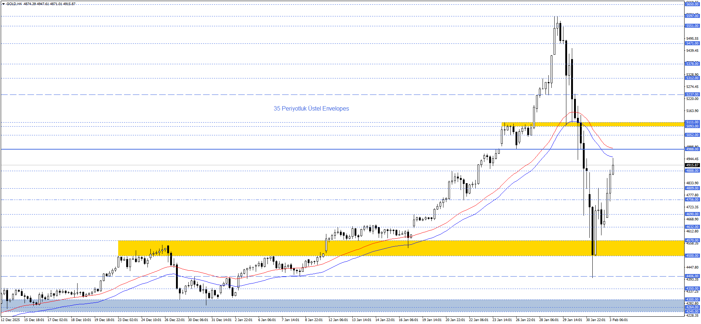Click the 14 Jan 22:01 time axis label
The image size is (701, 324).
click(385, 320)
